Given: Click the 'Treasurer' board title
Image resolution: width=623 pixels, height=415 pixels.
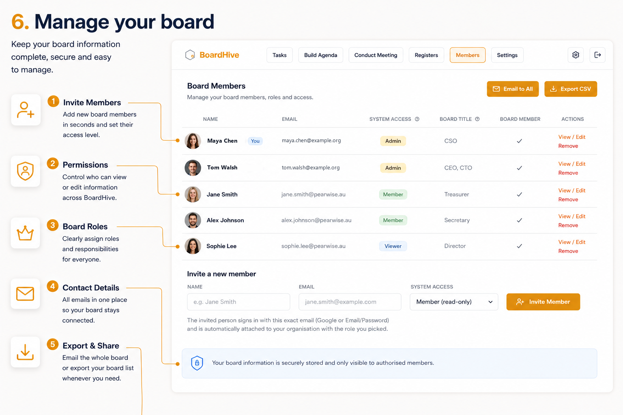Looking at the screenshot, I should (457, 195).
